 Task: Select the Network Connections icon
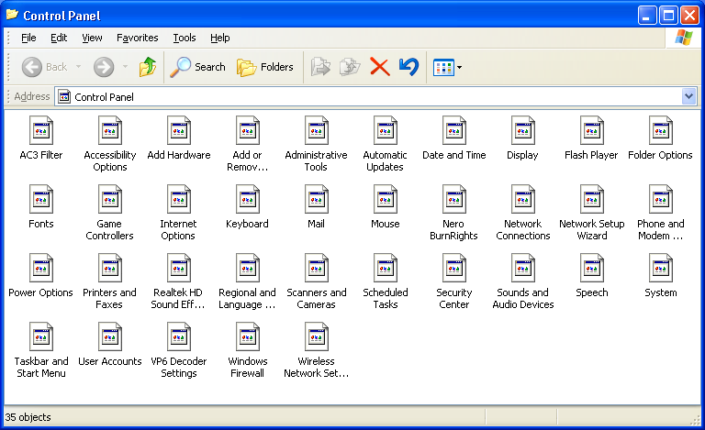523,199
